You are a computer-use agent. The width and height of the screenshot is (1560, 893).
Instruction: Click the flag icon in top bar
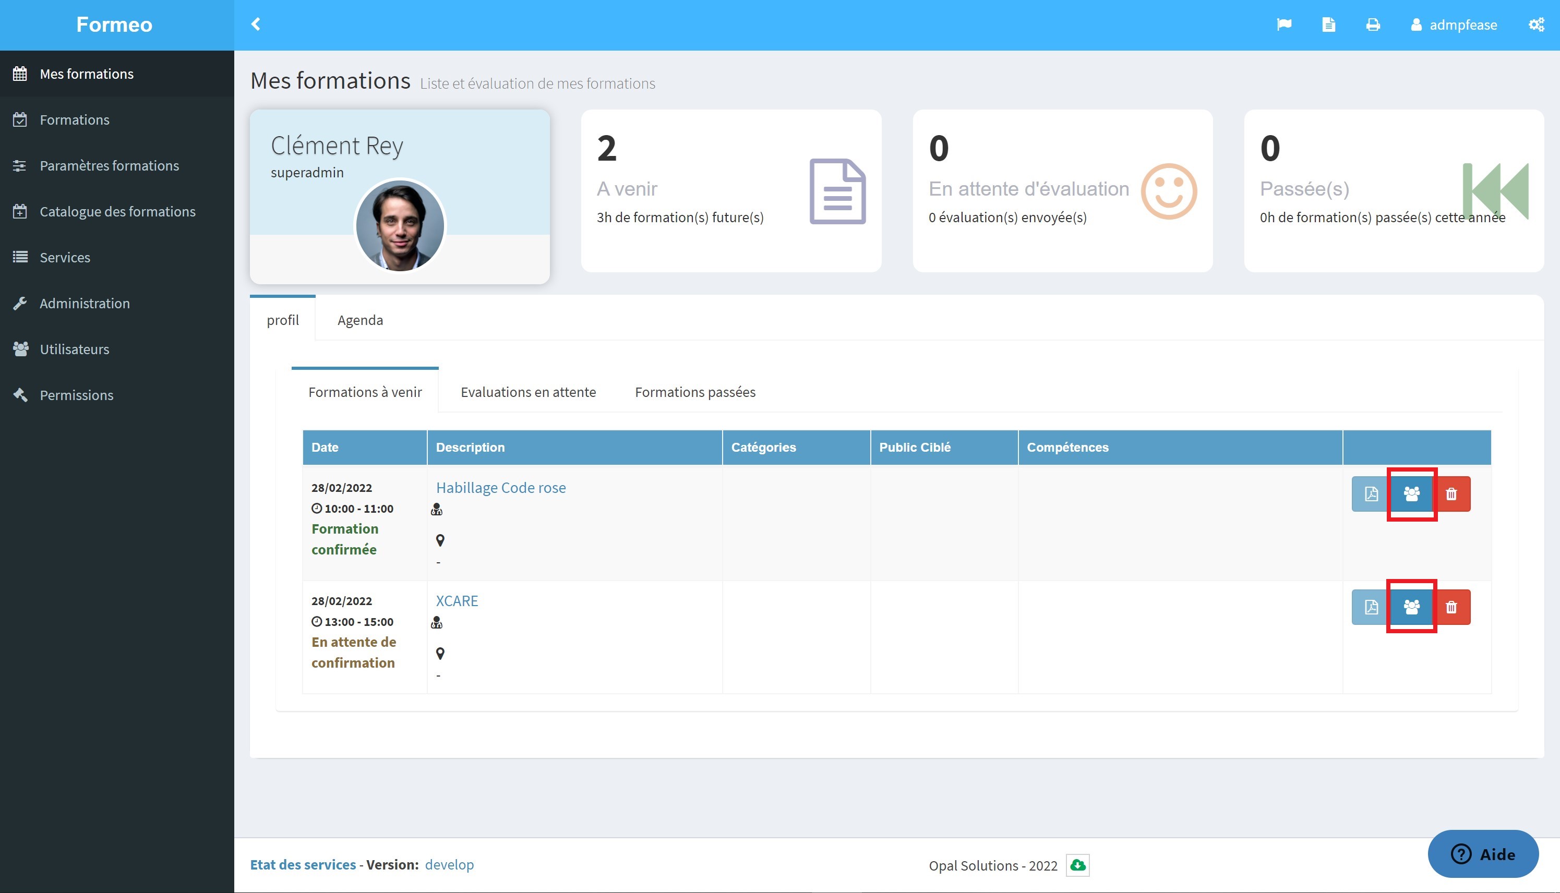(1284, 25)
